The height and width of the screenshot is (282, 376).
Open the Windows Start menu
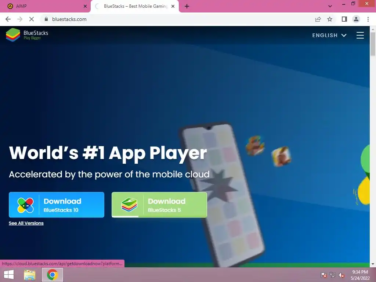pos(9,275)
